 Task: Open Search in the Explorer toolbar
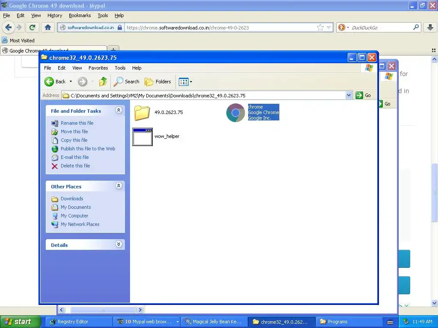click(126, 82)
